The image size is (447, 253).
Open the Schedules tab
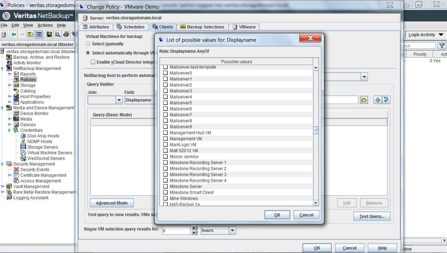point(131,27)
